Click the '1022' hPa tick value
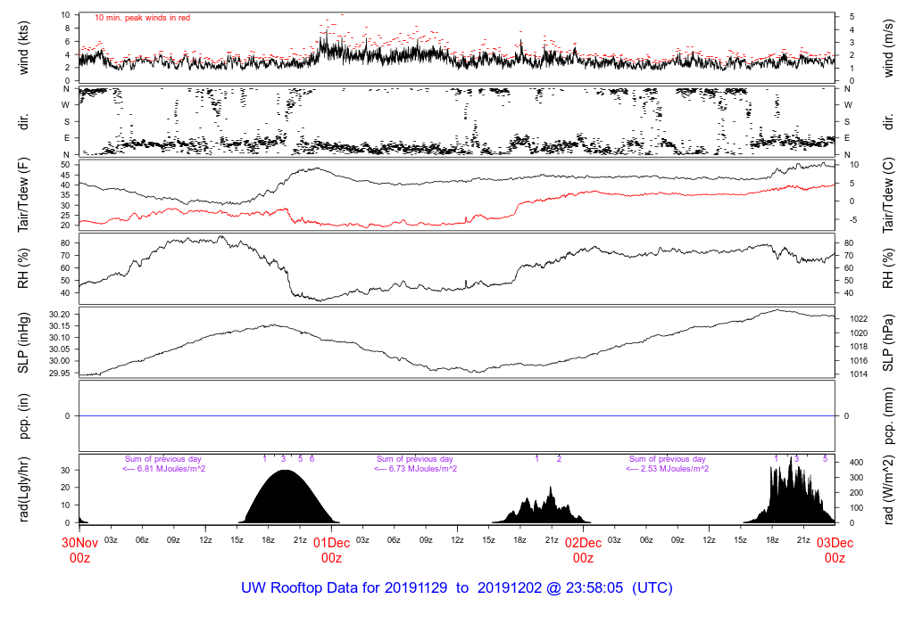 (859, 319)
